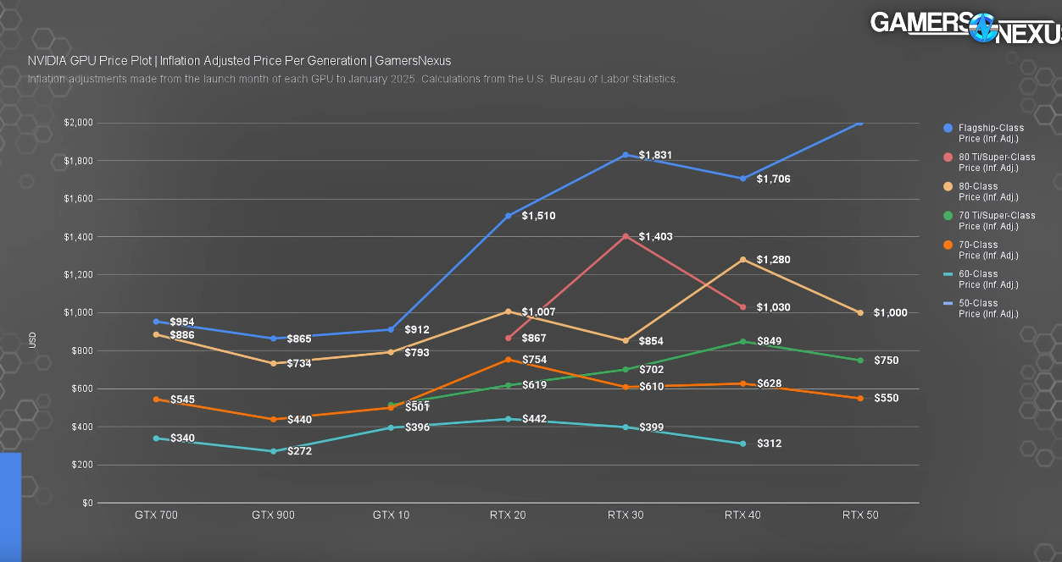Click the $849 70 Ti data point
This screenshot has width=1062, height=562.
[742, 342]
